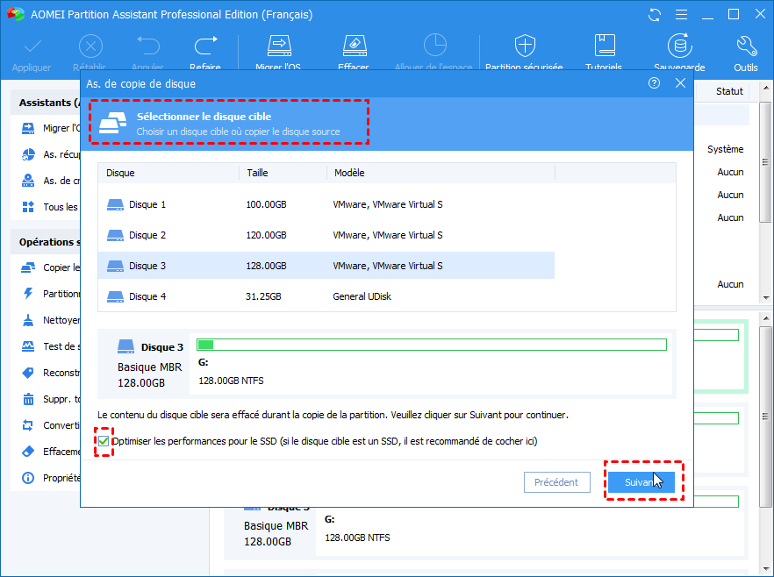The height and width of the screenshot is (577, 774).
Task: Select the Copier le disque sidebar operation
Action: pyautogui.click(x=51, y=267)
